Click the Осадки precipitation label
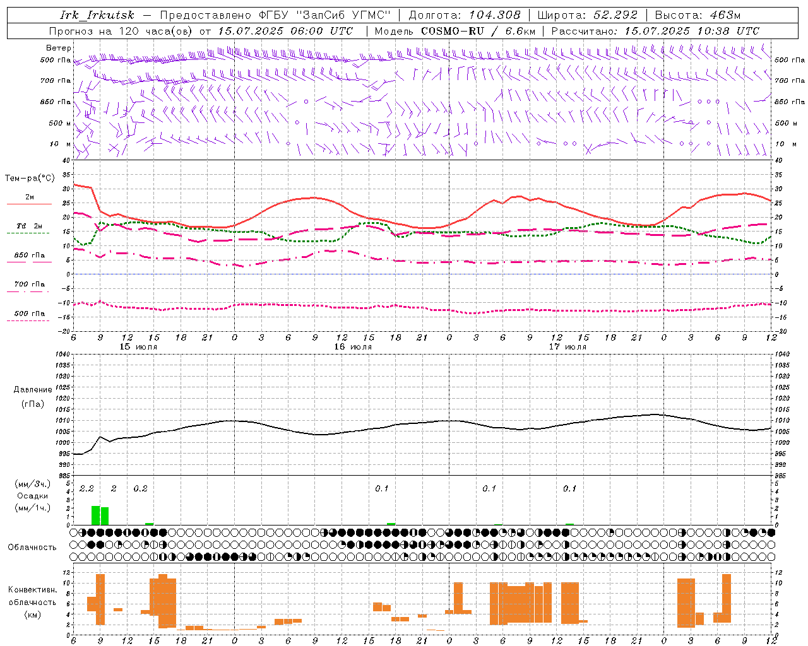The width and height of the screenshot is (808, 646). click(x=33, y=496)
